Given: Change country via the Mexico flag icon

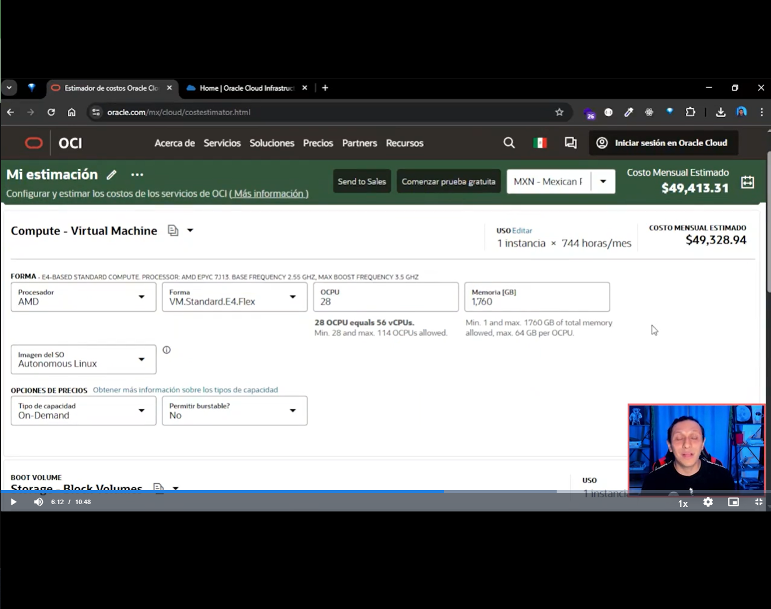Looking at the screenshot, I should [540, 143].
